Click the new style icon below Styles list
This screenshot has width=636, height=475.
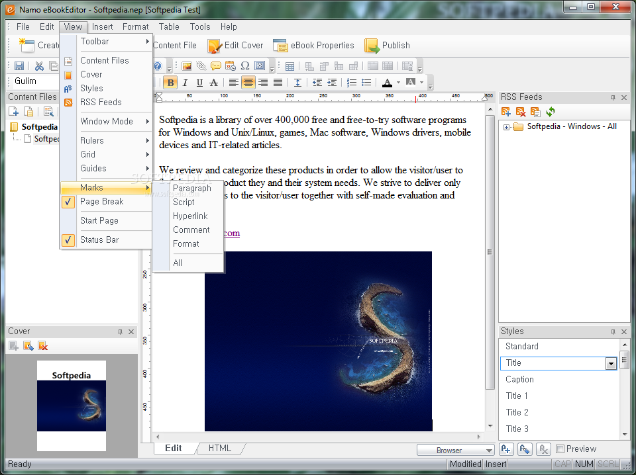pos(505,449)
